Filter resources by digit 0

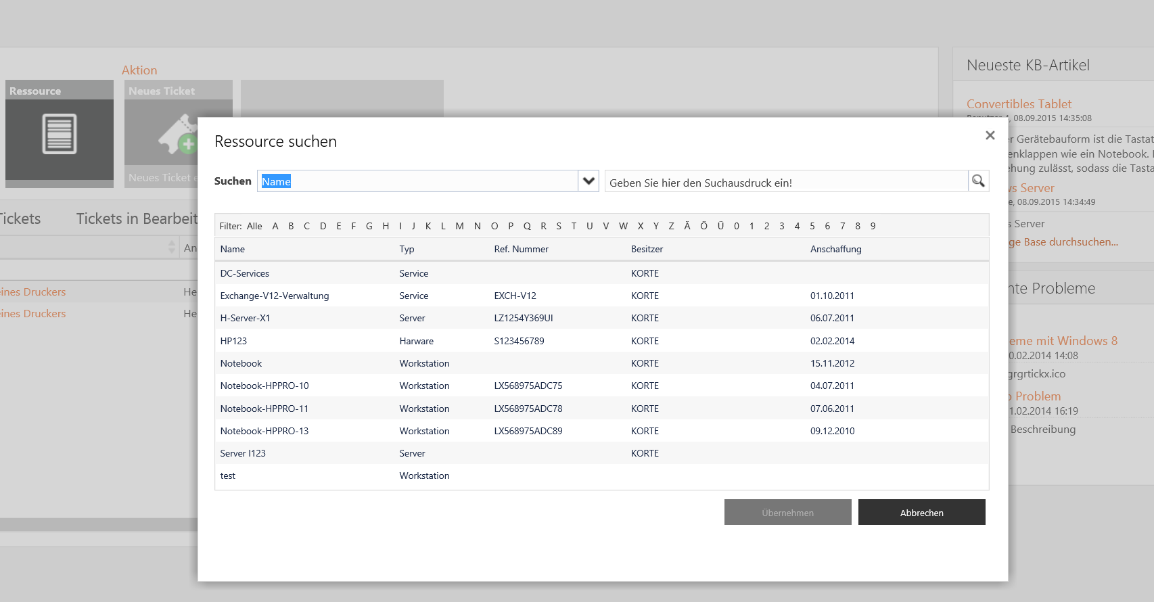click(737, 226)
